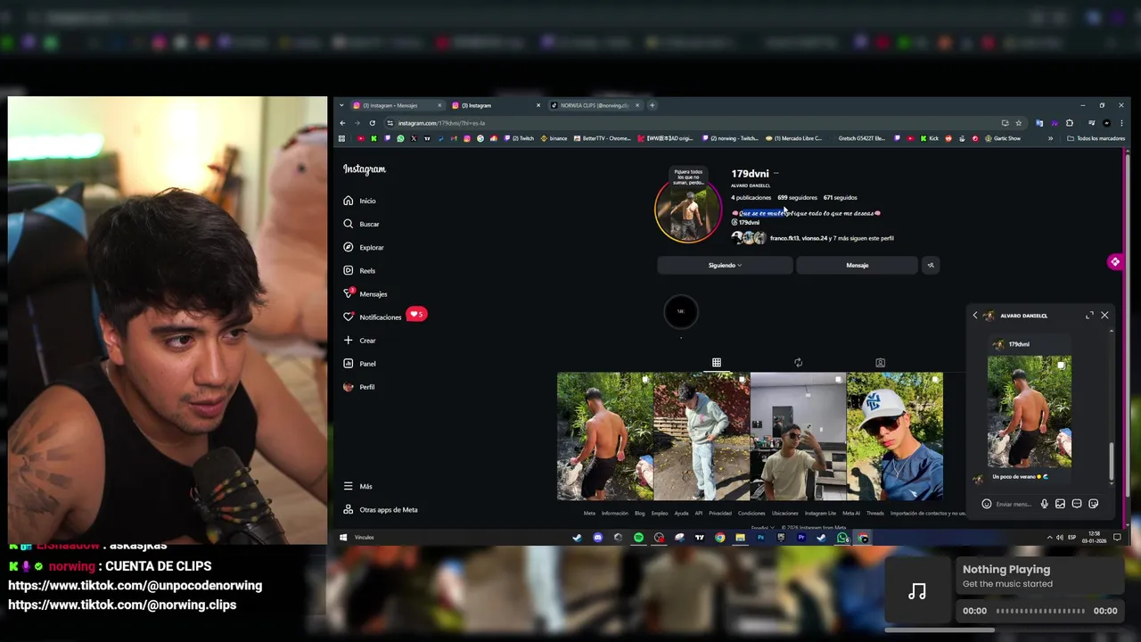Expand the chat popup to full view
Screen dimensions: 1141x642
pos(1089,315)
